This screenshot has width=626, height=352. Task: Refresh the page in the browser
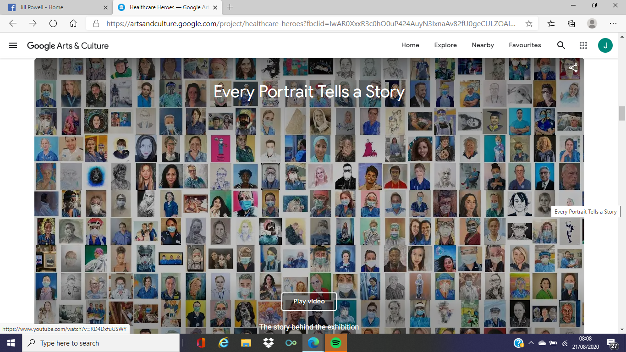tap(53, 24)
